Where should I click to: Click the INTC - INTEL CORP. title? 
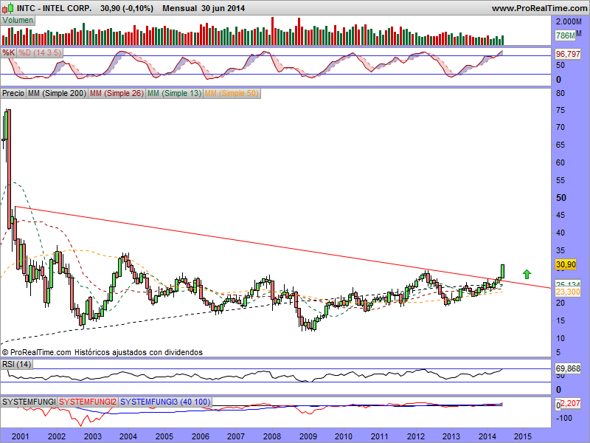(x=54, y=8)
